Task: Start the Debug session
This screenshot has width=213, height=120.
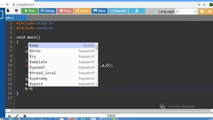Action: 47,11
